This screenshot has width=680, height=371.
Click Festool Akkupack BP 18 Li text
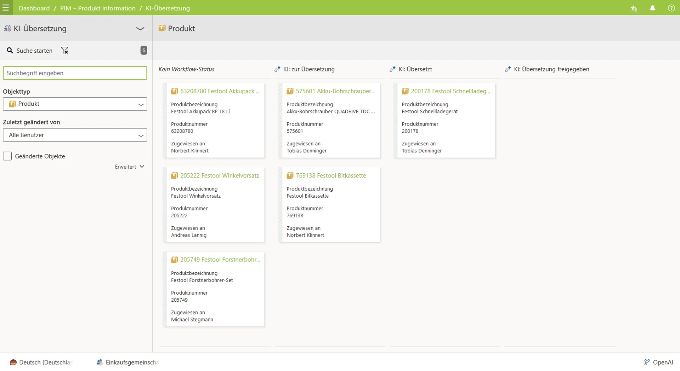click(x=200, y=111)
